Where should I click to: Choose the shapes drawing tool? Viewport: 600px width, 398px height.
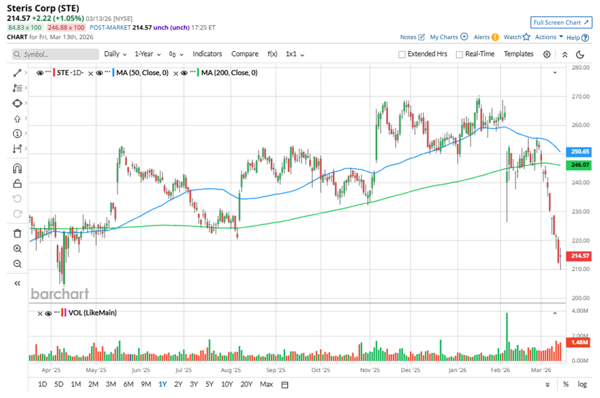17,104
